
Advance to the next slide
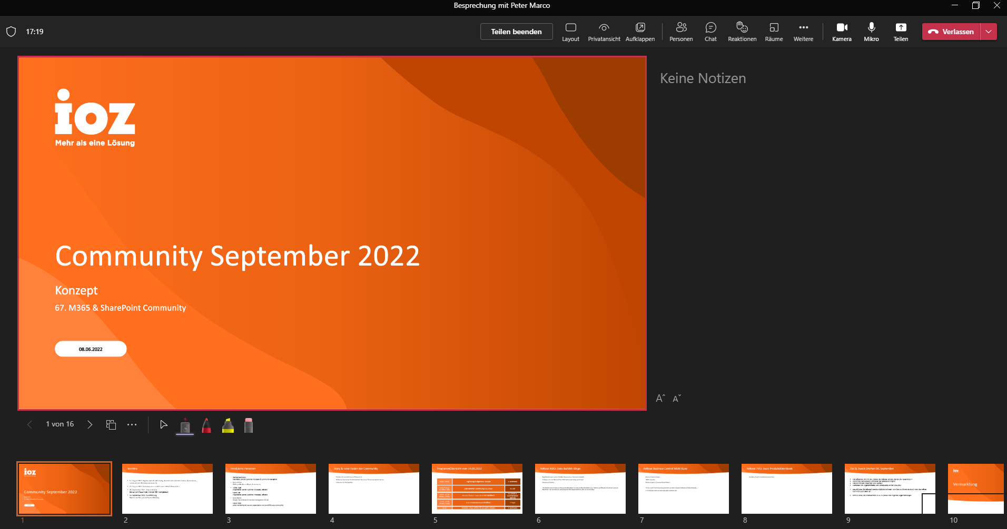90,424
